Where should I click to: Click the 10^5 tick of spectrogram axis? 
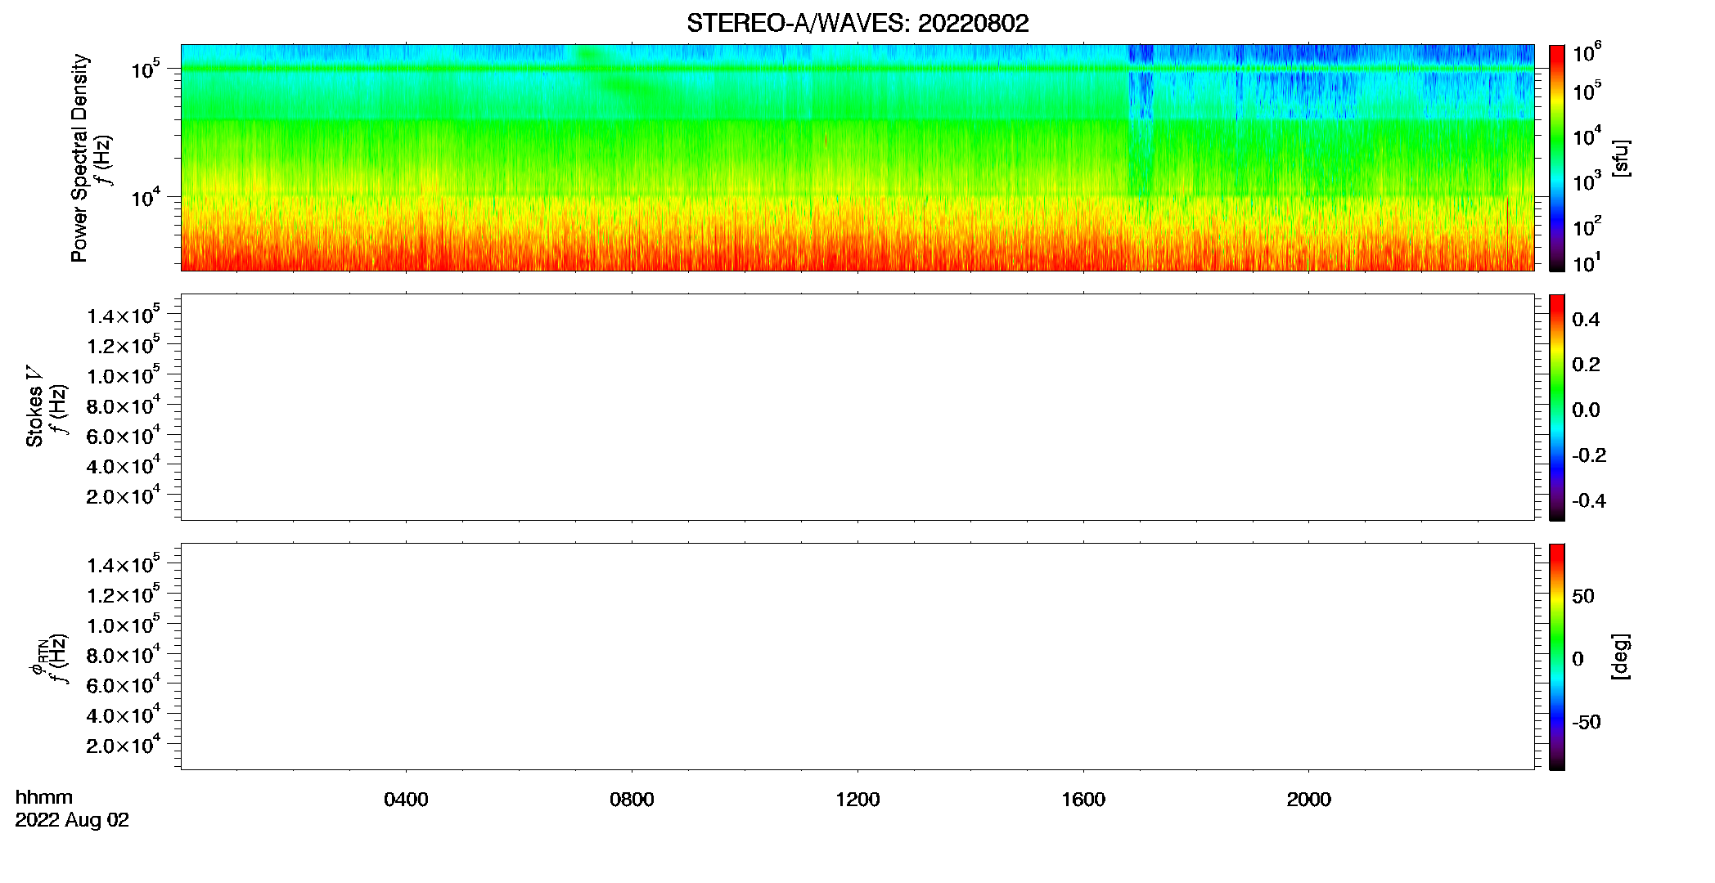click(146, 69)
